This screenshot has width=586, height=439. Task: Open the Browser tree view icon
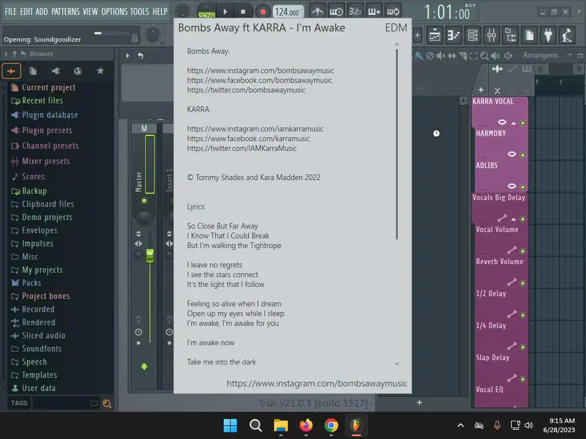(x=510, y=35)
